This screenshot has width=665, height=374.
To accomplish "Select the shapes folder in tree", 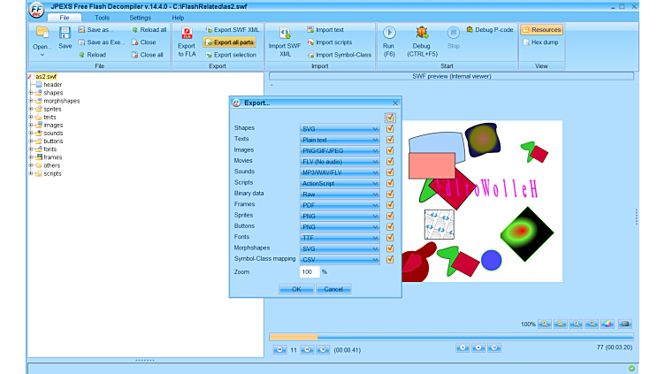I will [53, 93].
